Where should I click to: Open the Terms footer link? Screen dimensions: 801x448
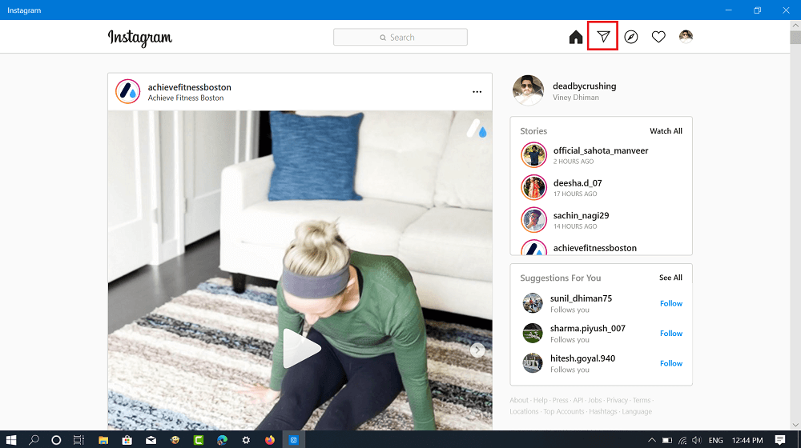click(642, 401)
